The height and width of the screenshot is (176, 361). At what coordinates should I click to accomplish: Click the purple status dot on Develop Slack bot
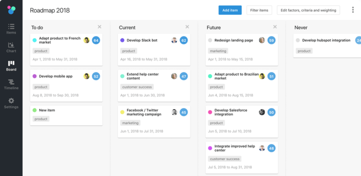tap(122, 40)
